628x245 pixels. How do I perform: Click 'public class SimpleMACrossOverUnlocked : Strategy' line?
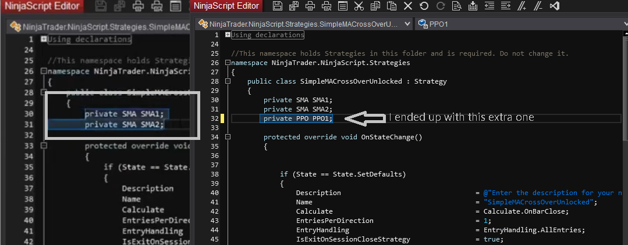click(347, 81)
